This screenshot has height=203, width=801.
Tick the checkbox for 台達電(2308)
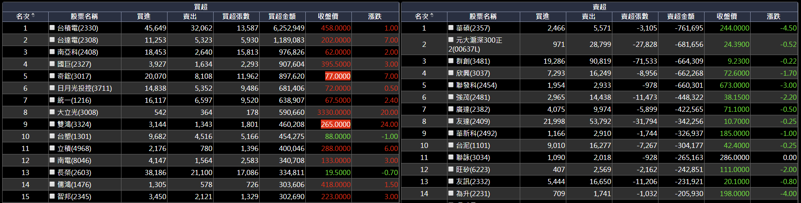52,39
